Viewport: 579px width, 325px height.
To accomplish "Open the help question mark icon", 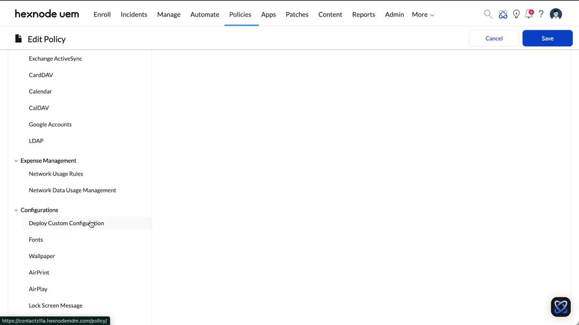I will pyautogui.click(x=541, y=14).
